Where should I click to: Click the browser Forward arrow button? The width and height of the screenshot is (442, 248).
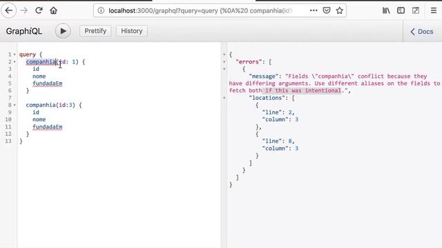pyautogui.click(x=24, y=11)
